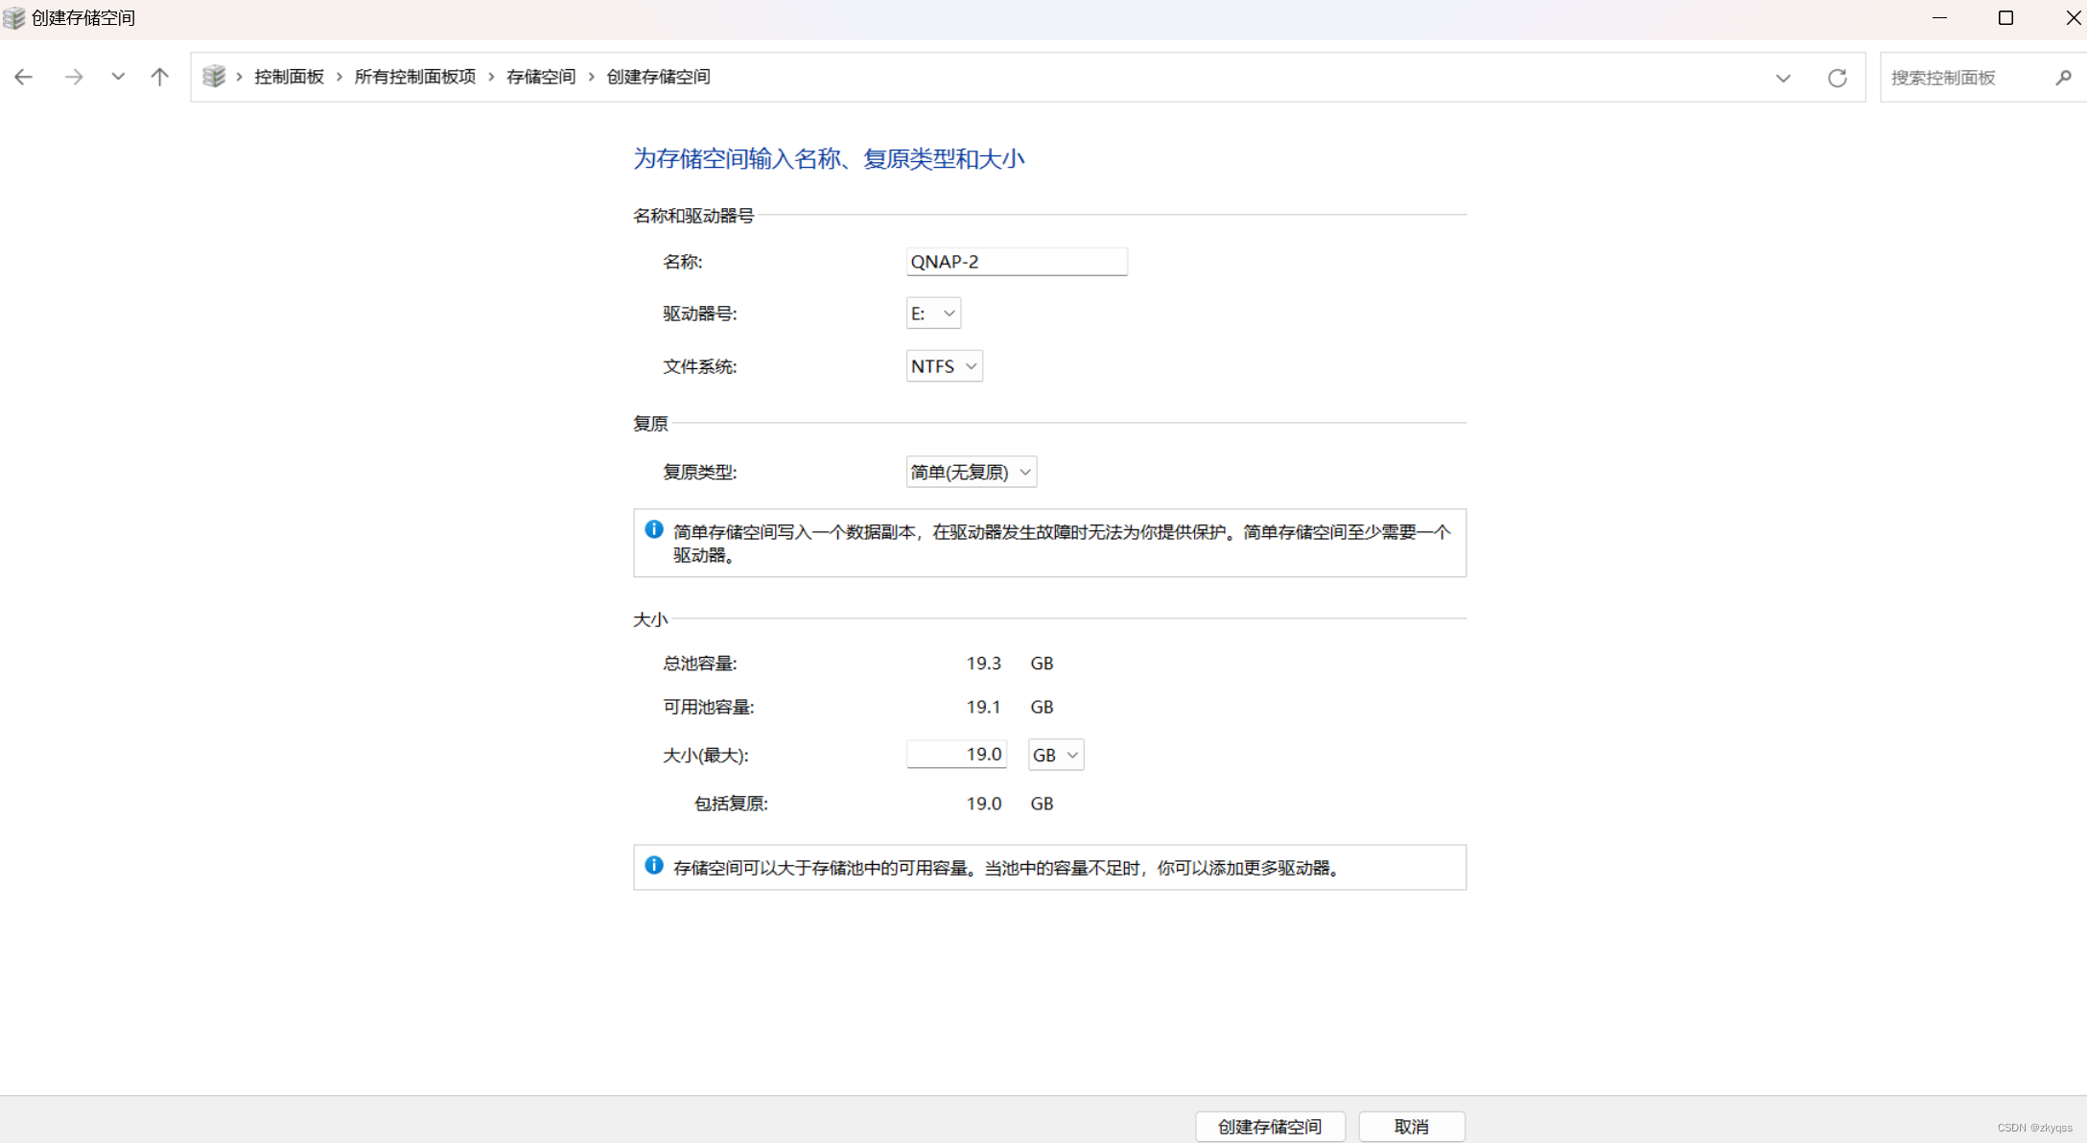
Task: Open the drive letter E: dropdown
Action: [933, 314]
